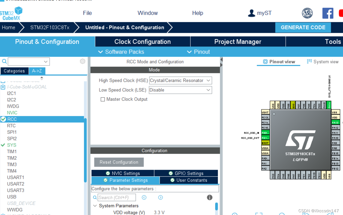Image resolution: width=343 pixels, height=215 pixels.
Task: Open the Help menu
Action: pyautogui.click(x=198, y=13)
